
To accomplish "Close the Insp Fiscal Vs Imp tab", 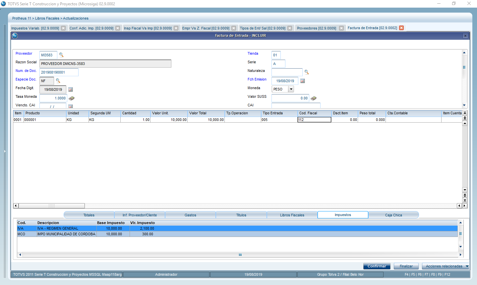I will pos(176,28).
